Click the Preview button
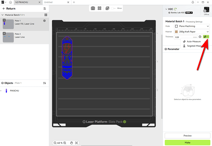The image size is (212, 146). coord(187,136)
